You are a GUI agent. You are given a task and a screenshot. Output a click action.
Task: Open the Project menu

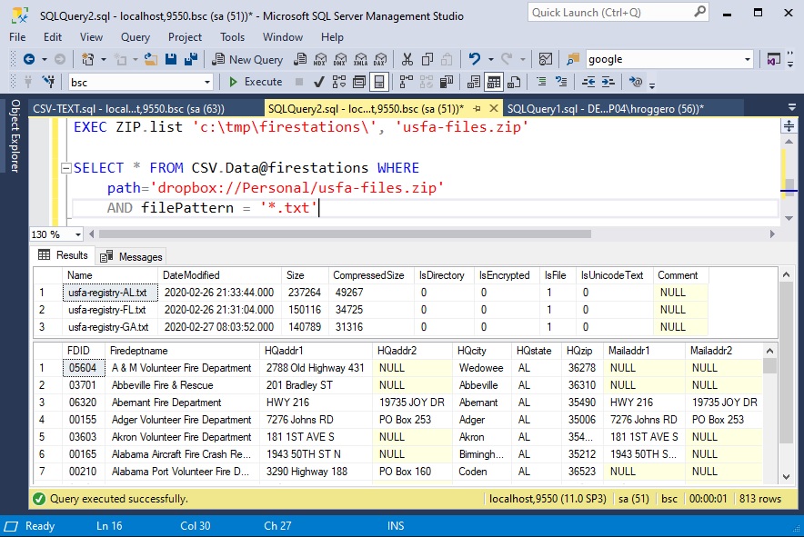[186, 37]
